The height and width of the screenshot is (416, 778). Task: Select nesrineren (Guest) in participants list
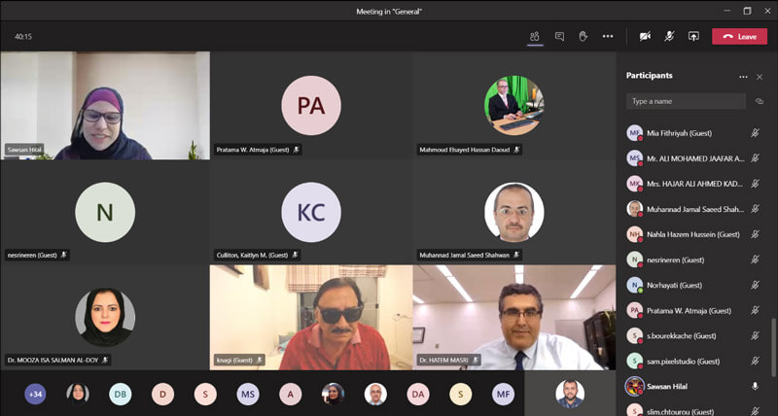679,260
